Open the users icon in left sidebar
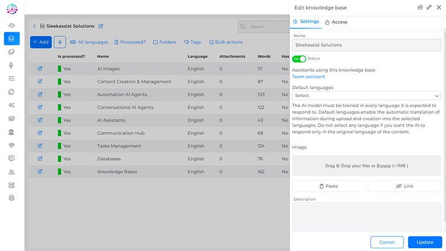 click(x=12, y=172)
